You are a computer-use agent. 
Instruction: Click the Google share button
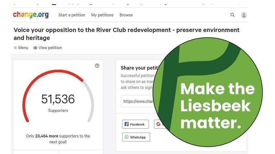[x=158, y=124]
